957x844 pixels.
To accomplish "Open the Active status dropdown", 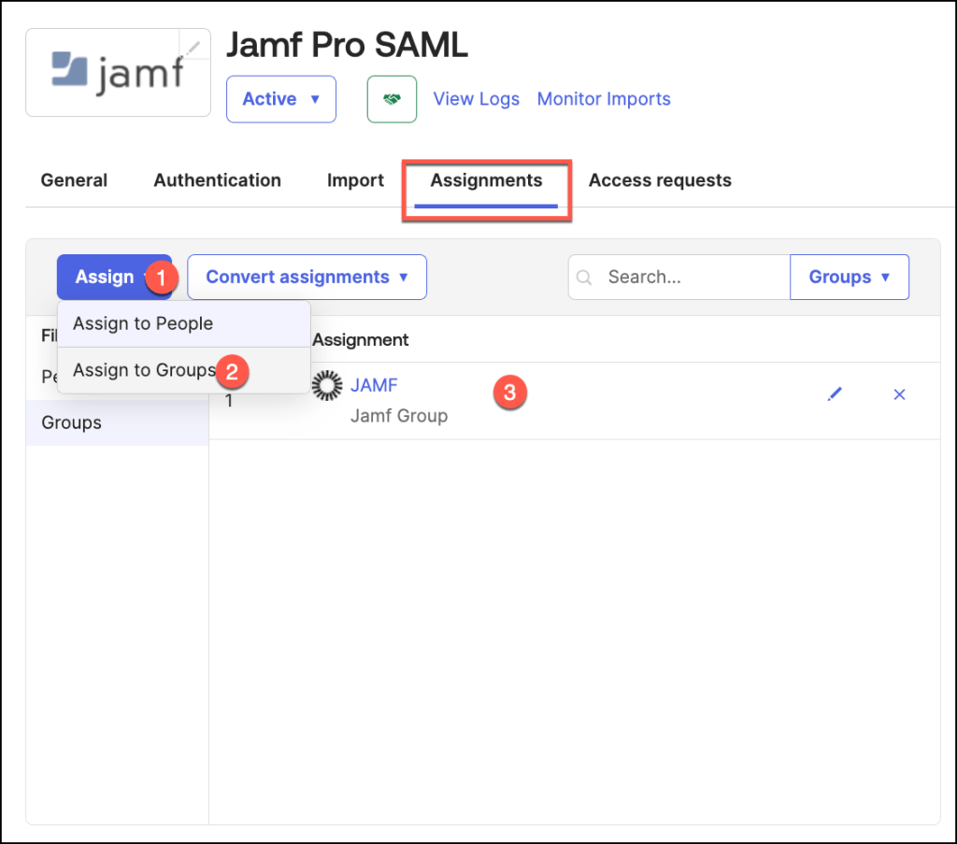I will tap(280, 99).
